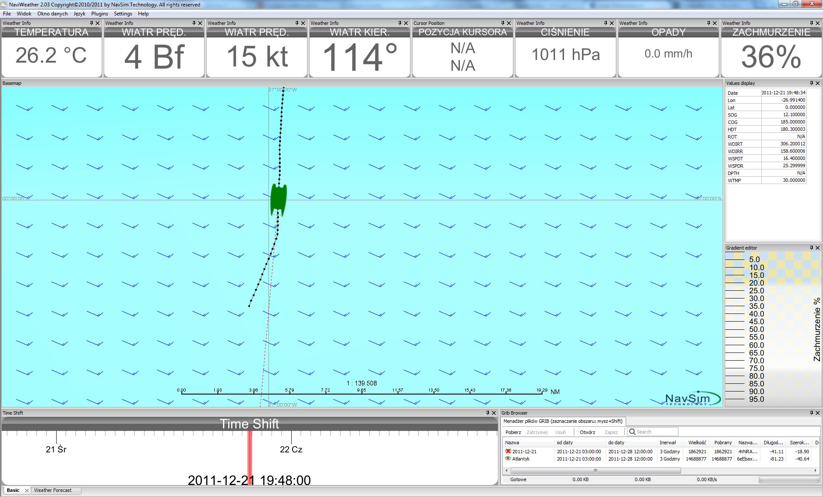
Task: Open the Widok menu
Action: pyautogui.click(x=24, y=14)
